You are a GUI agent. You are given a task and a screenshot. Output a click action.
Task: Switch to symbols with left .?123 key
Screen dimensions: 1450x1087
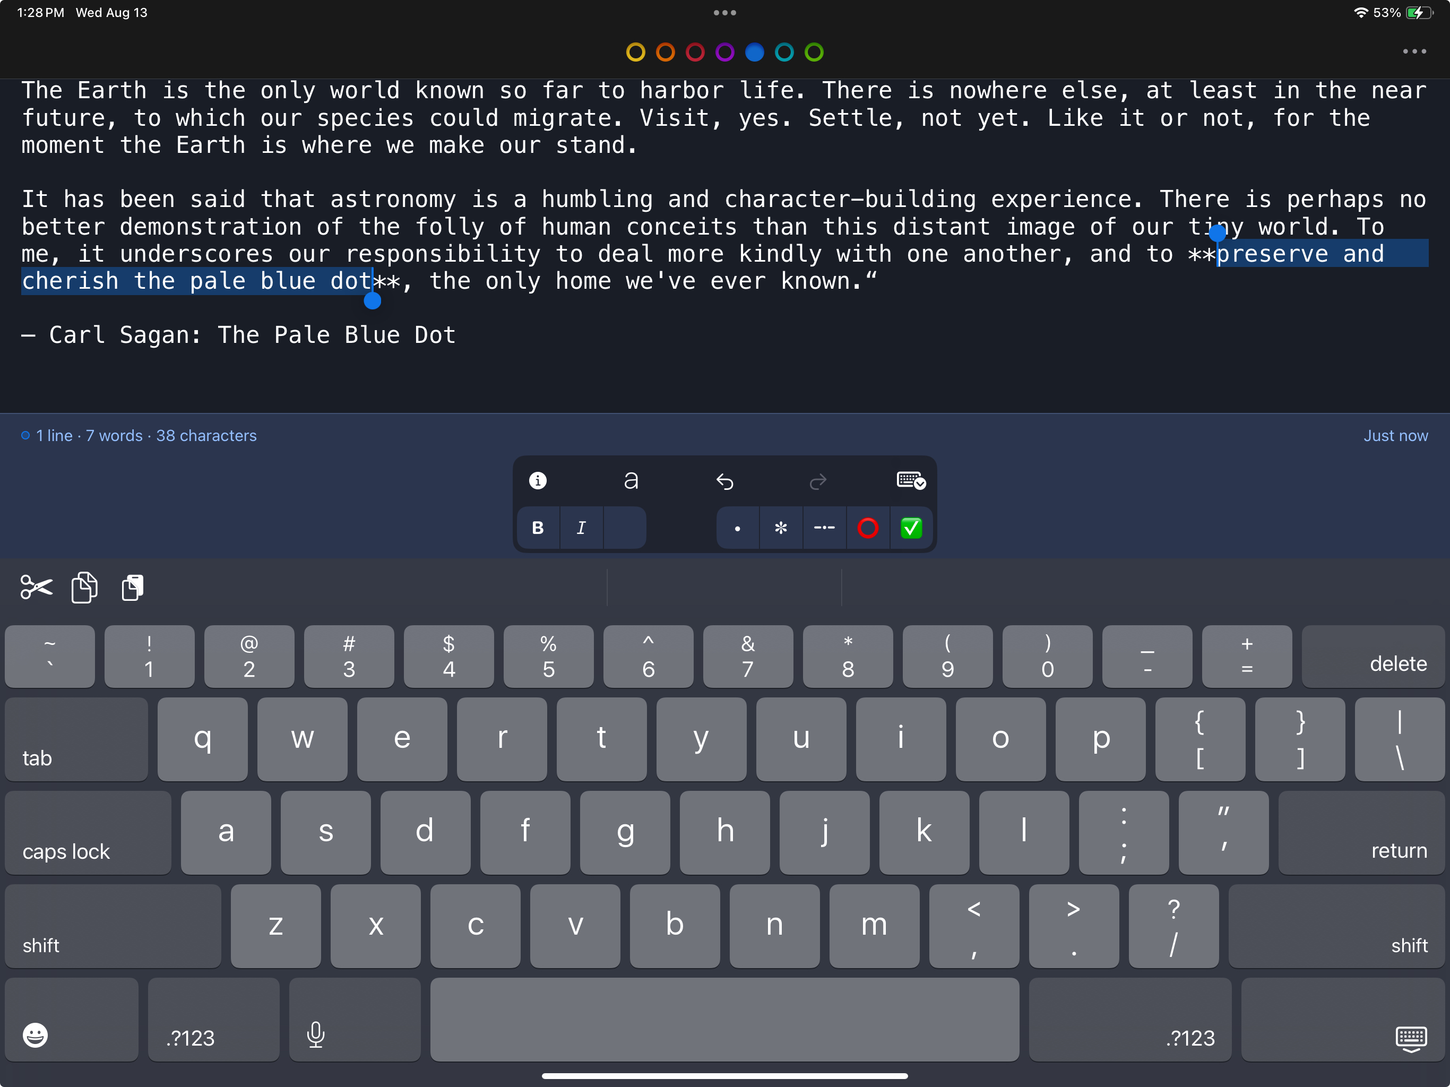click(214, 1020)
